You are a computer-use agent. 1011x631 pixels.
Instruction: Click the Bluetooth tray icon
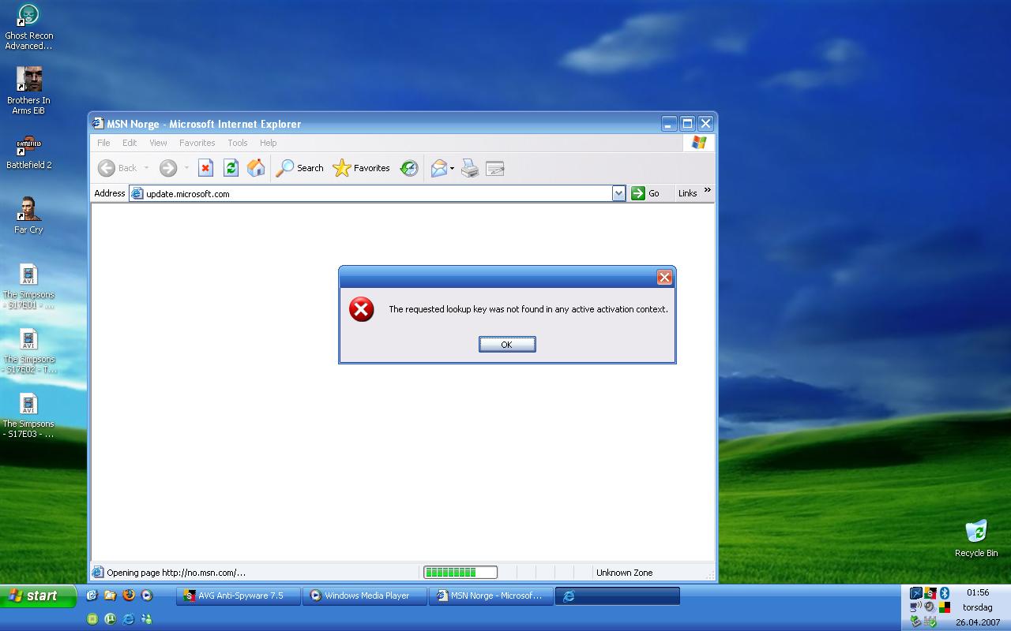tap(945, 593)
